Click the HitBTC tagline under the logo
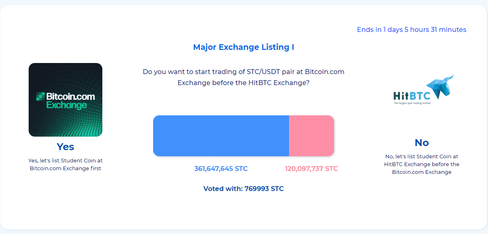Viewport: 488px width, 234px height. coord(412,103)
